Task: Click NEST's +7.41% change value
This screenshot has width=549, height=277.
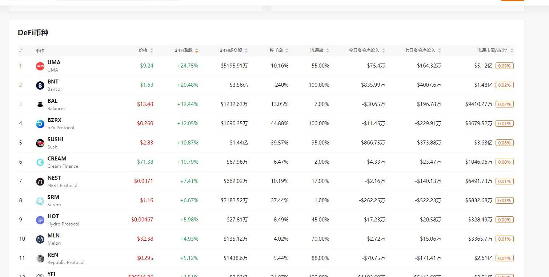Action: click(x=189, y=181)
